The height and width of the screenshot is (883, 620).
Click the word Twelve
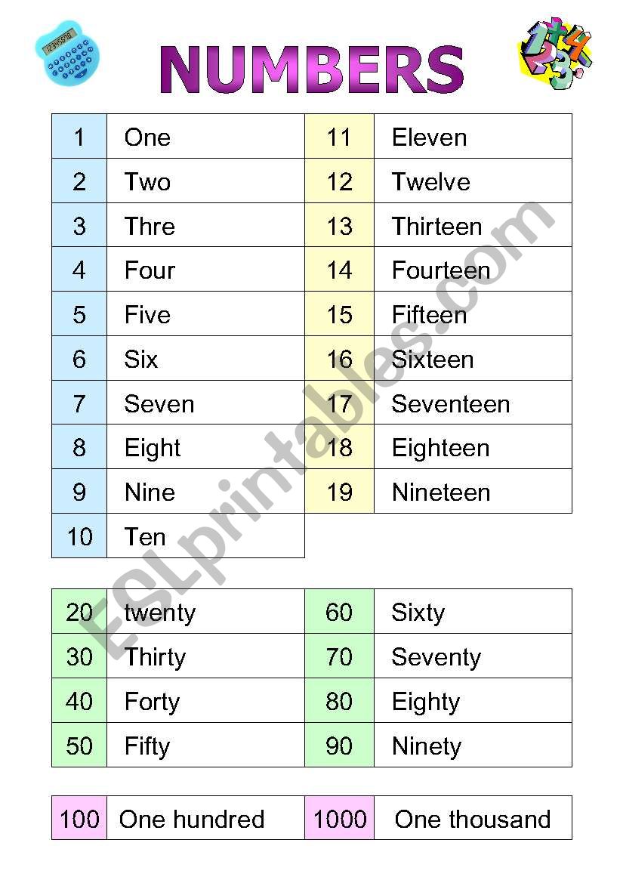pos(430,182)
